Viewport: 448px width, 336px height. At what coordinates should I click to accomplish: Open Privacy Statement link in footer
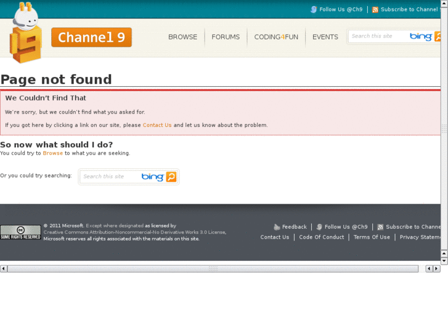(420, 237)
